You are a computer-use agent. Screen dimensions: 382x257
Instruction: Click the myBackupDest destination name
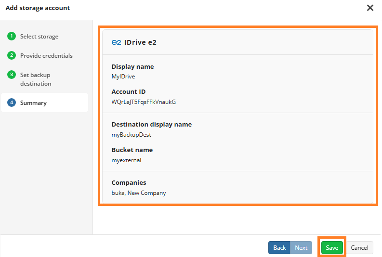click(132, 135)
